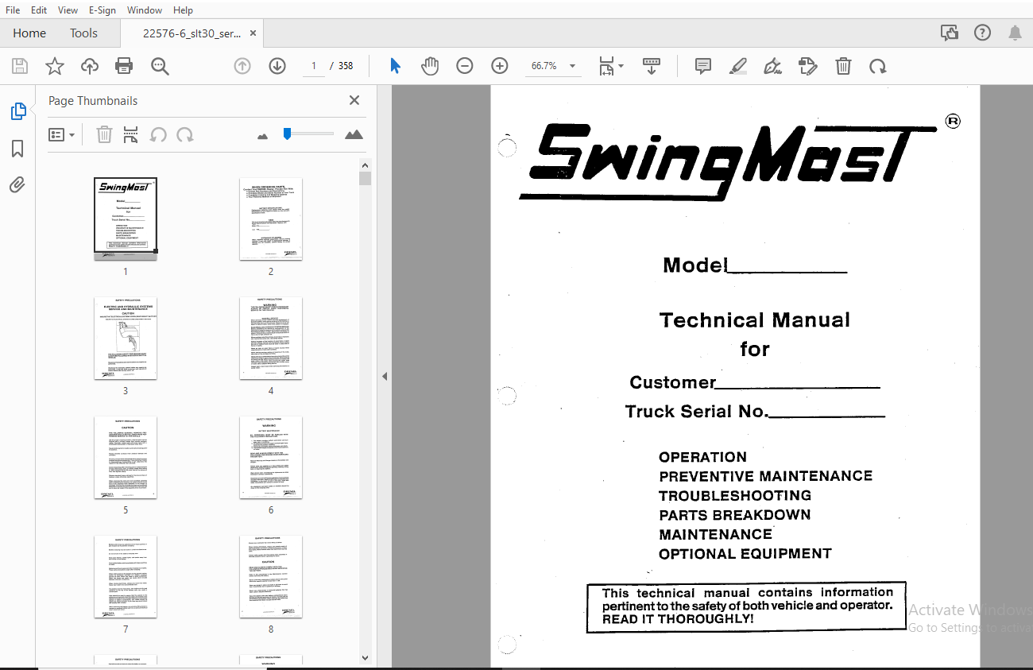Print the document via printer icon

(125, 66)
